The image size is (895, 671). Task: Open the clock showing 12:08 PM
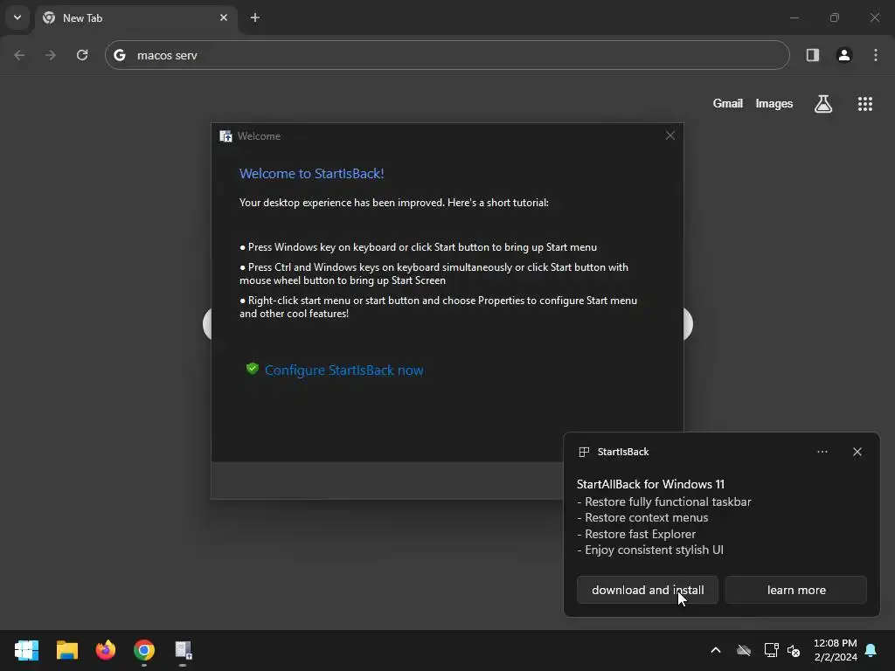click(x=836, y=650)
